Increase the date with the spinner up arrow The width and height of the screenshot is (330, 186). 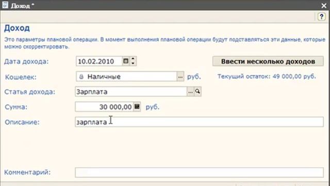tap(133, 59)
